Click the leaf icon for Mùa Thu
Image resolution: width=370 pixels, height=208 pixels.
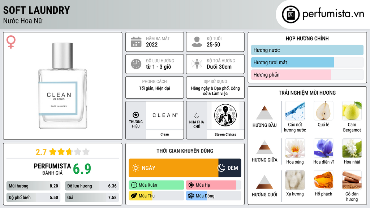[134, 196]
